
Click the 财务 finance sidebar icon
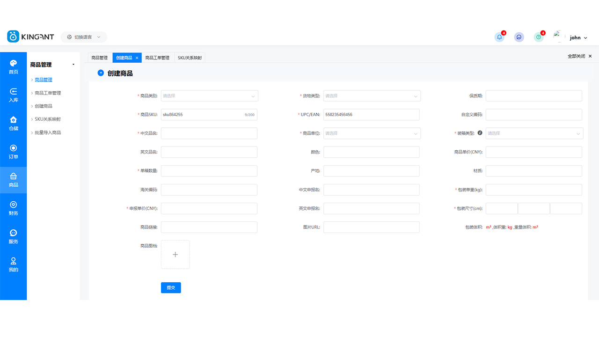(x=13, y=208)
